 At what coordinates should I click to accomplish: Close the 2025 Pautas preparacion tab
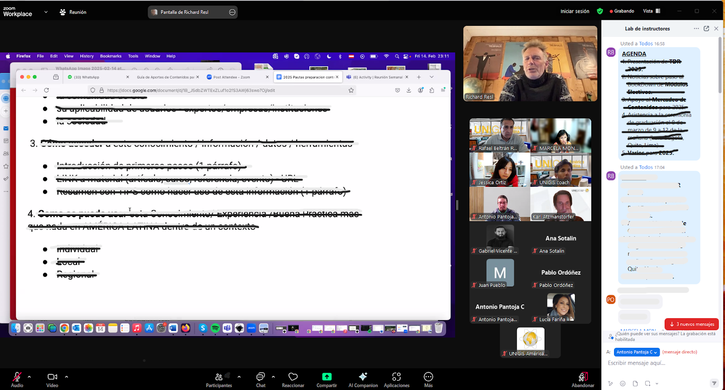[x=337, y=77]
